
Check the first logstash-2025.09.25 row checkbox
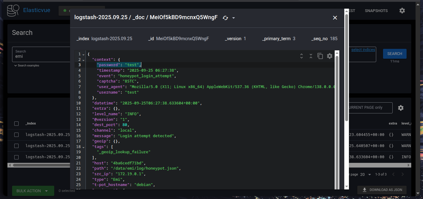(16, 135)
